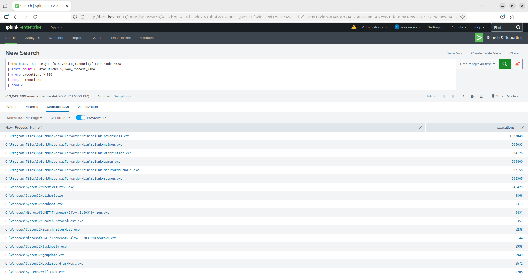Click the tracking protection shield icon
This screenshot has width=528, height=276.
point(75,17)
